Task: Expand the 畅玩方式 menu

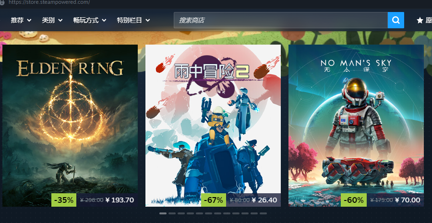Action: [x=90, y=20]
